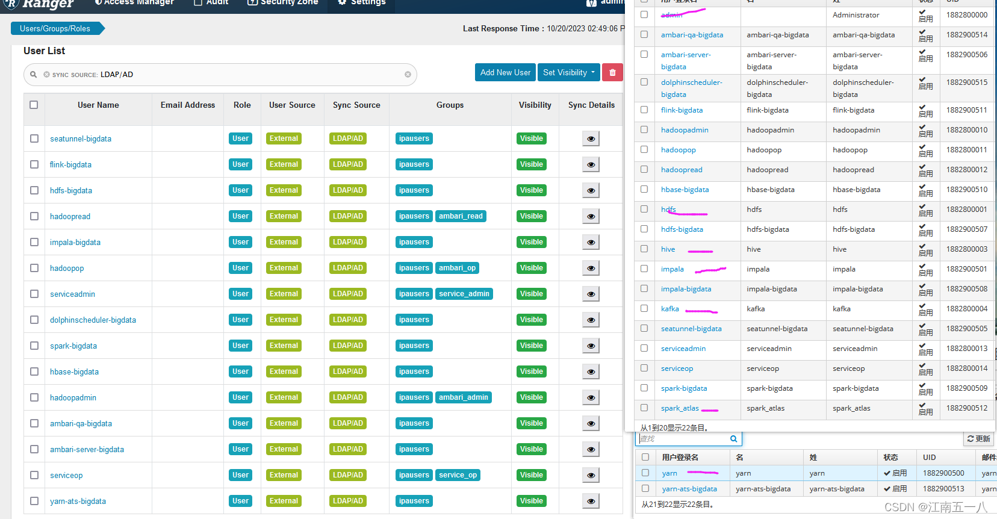
Task: Tick checkbox for kafka in right panel
Action: pos(644,308)
